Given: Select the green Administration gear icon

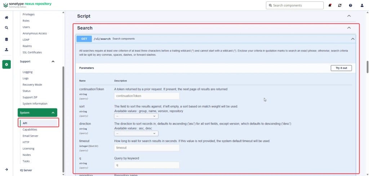Looking at the screenshot, I should coord(6,64).
